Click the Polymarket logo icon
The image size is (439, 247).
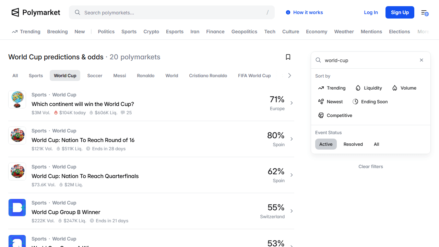coord(15,12)
